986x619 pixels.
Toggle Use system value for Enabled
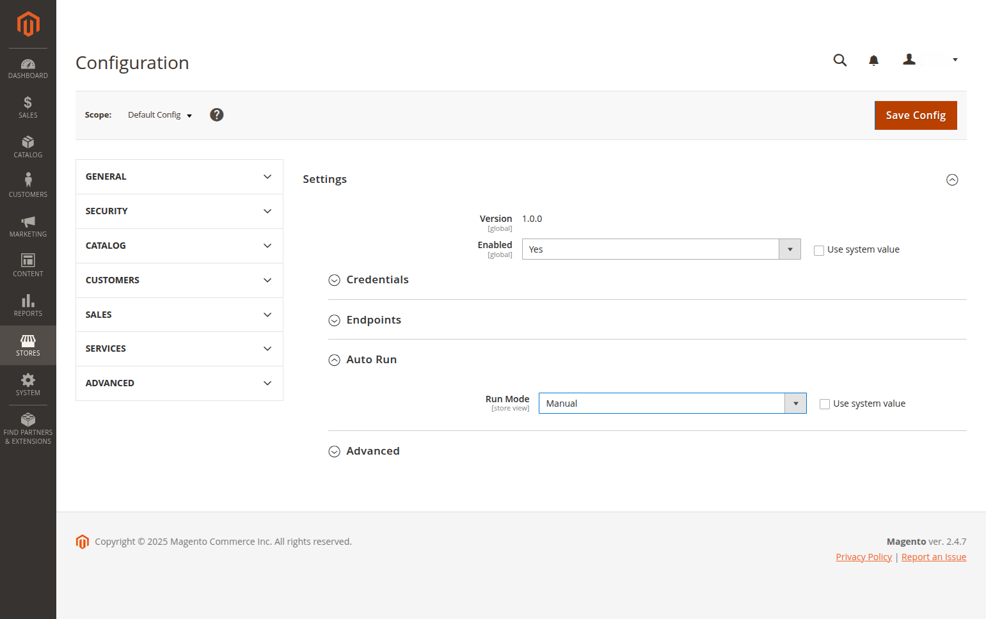click(819, 250)
